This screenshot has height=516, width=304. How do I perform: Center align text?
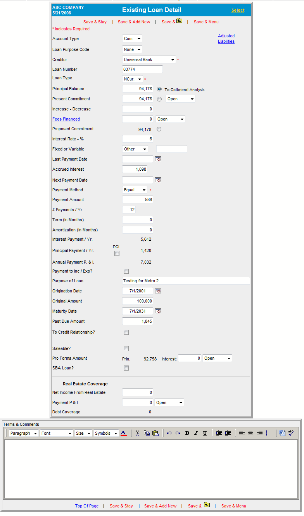250,433
